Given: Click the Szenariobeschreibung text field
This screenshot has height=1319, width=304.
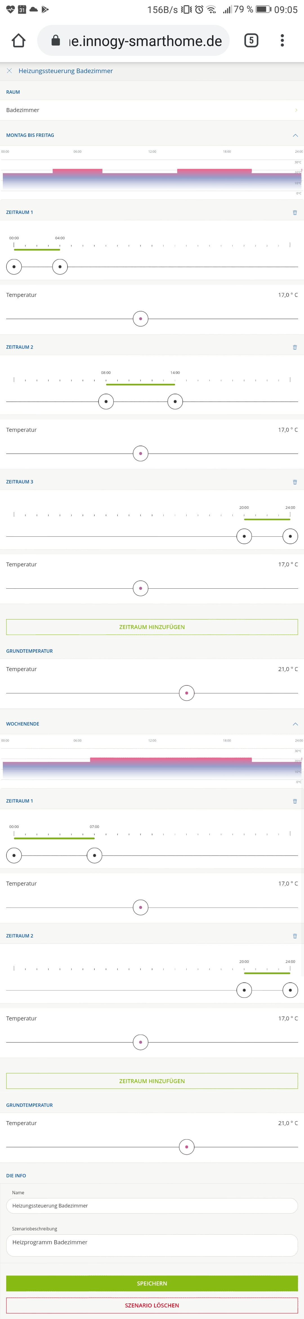Looking at the screenshot, I should [x=152, y=1245].
